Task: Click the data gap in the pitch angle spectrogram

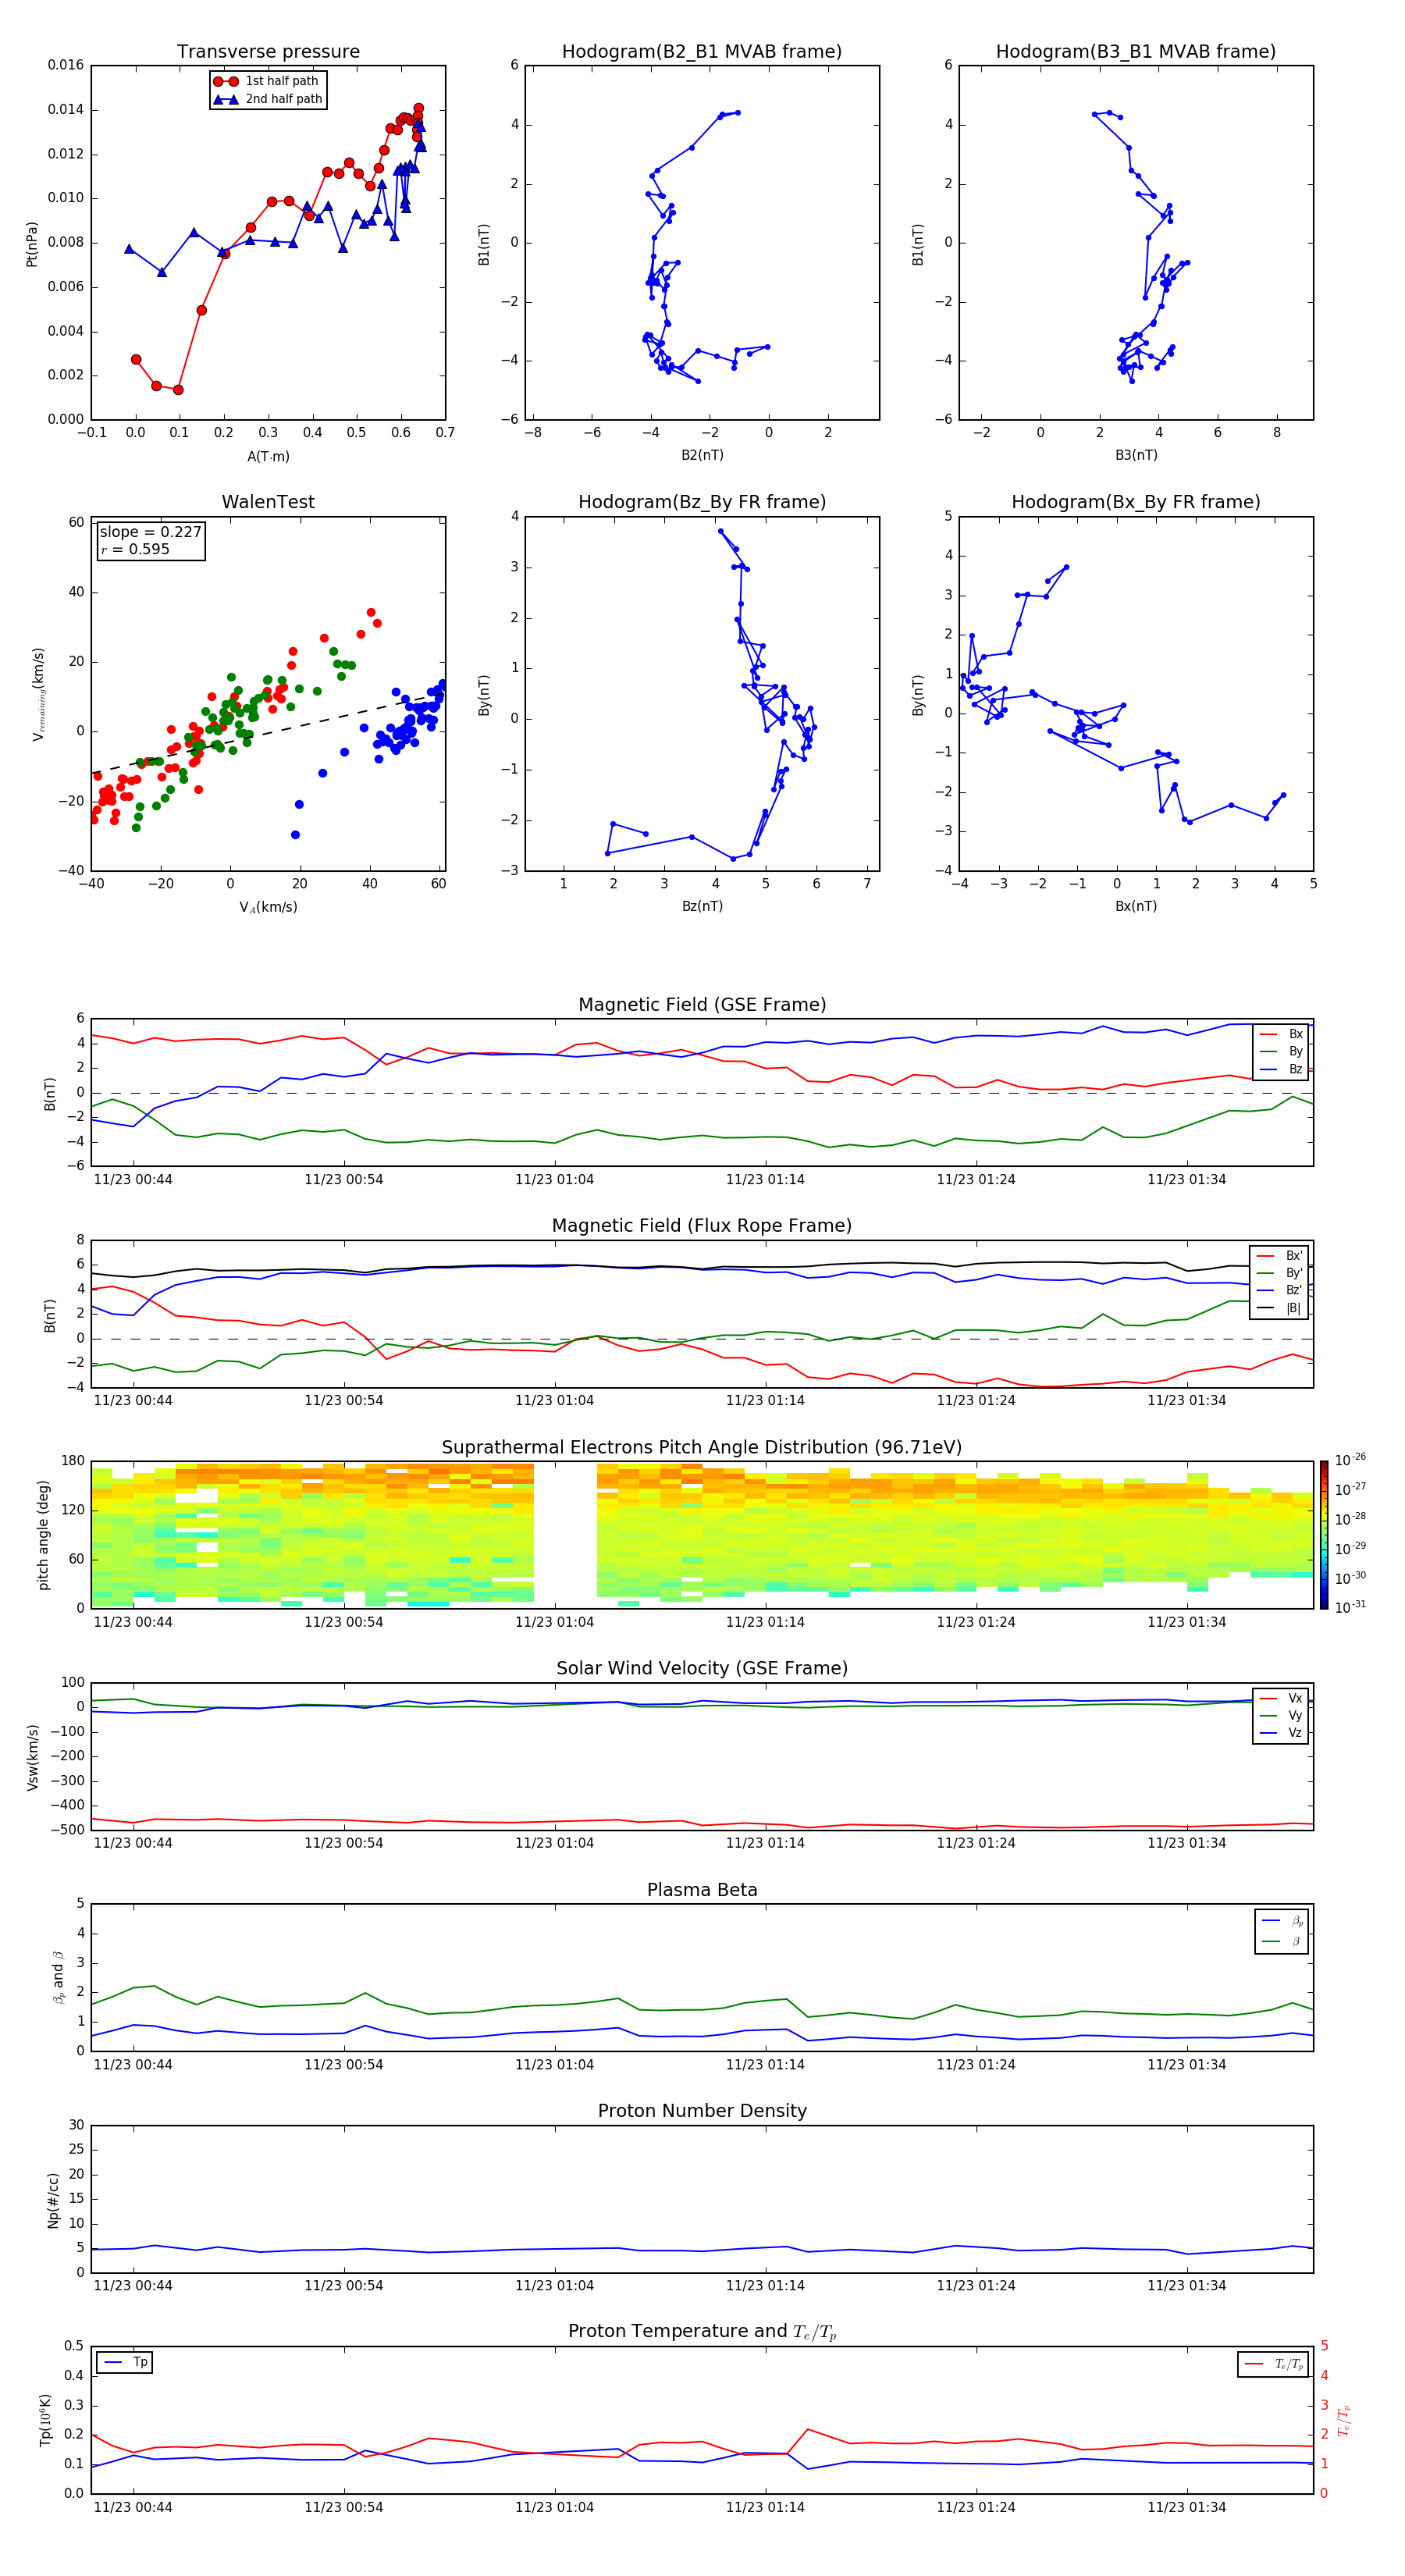Action: coord(565,1535)
